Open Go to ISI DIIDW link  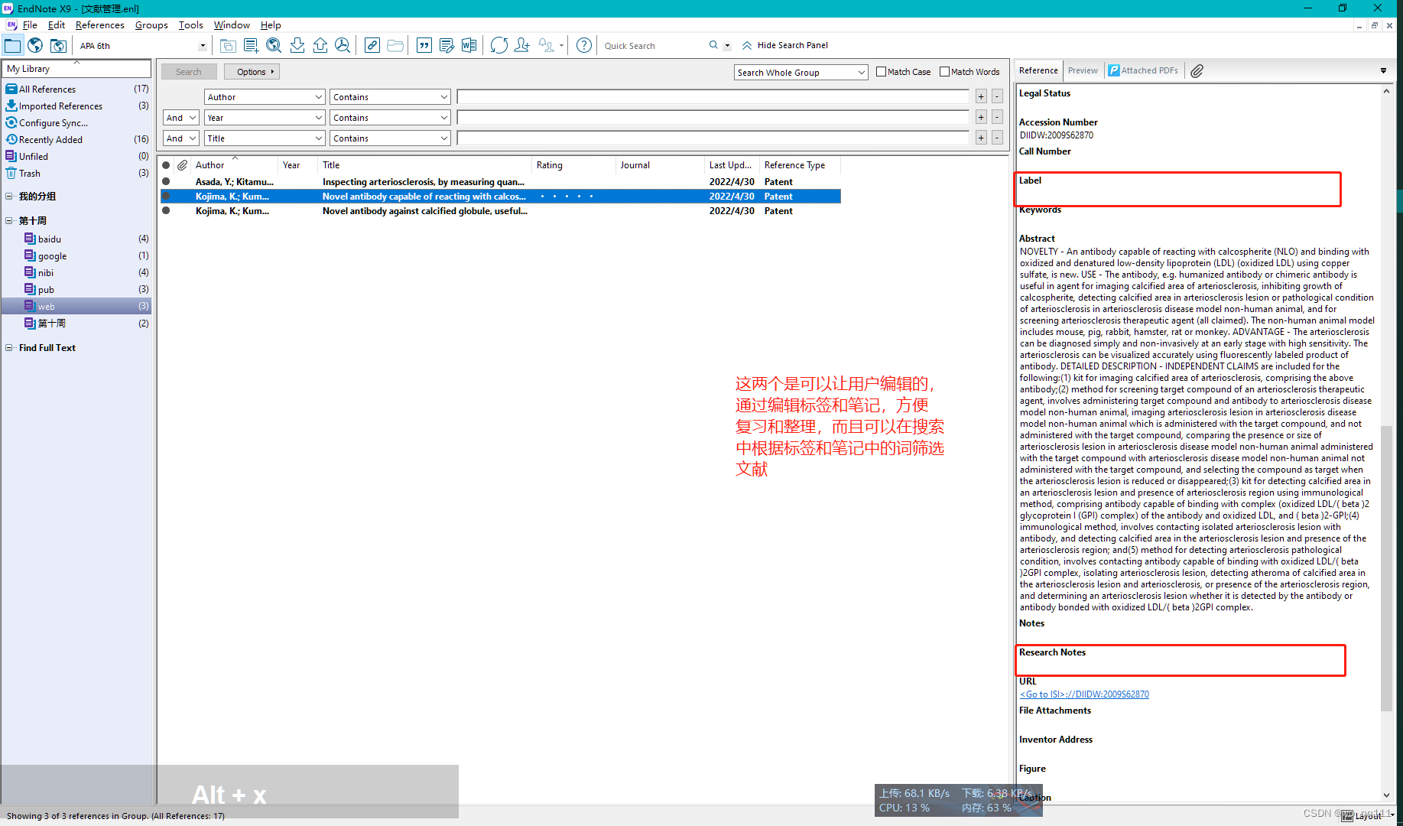1084,694
